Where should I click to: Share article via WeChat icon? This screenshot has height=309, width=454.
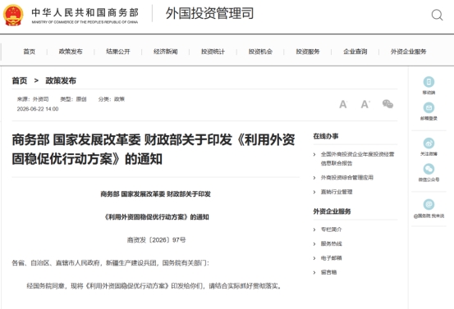[388, 104]
